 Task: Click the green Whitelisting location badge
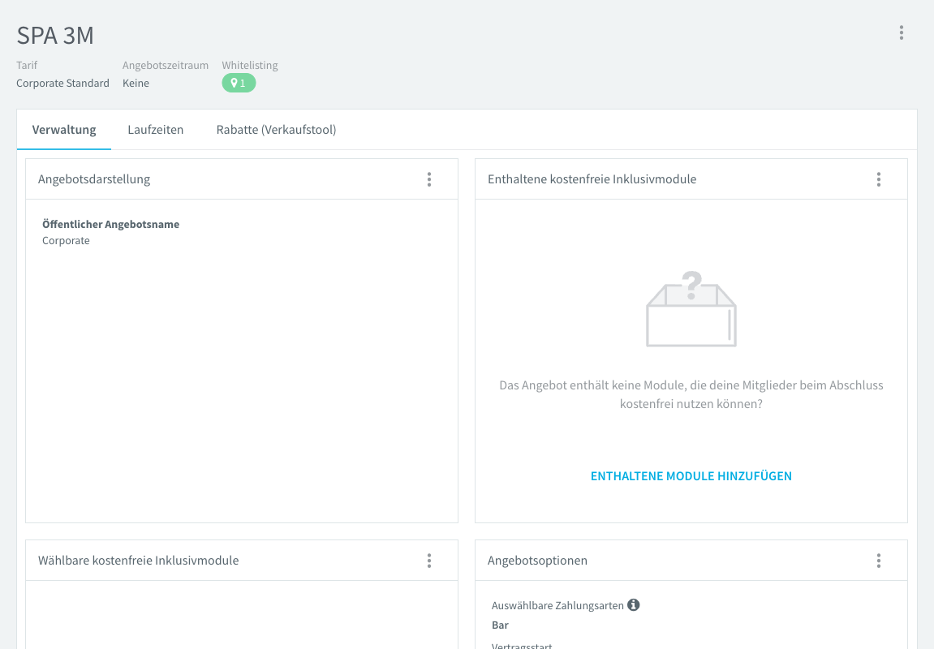[239, 84]
